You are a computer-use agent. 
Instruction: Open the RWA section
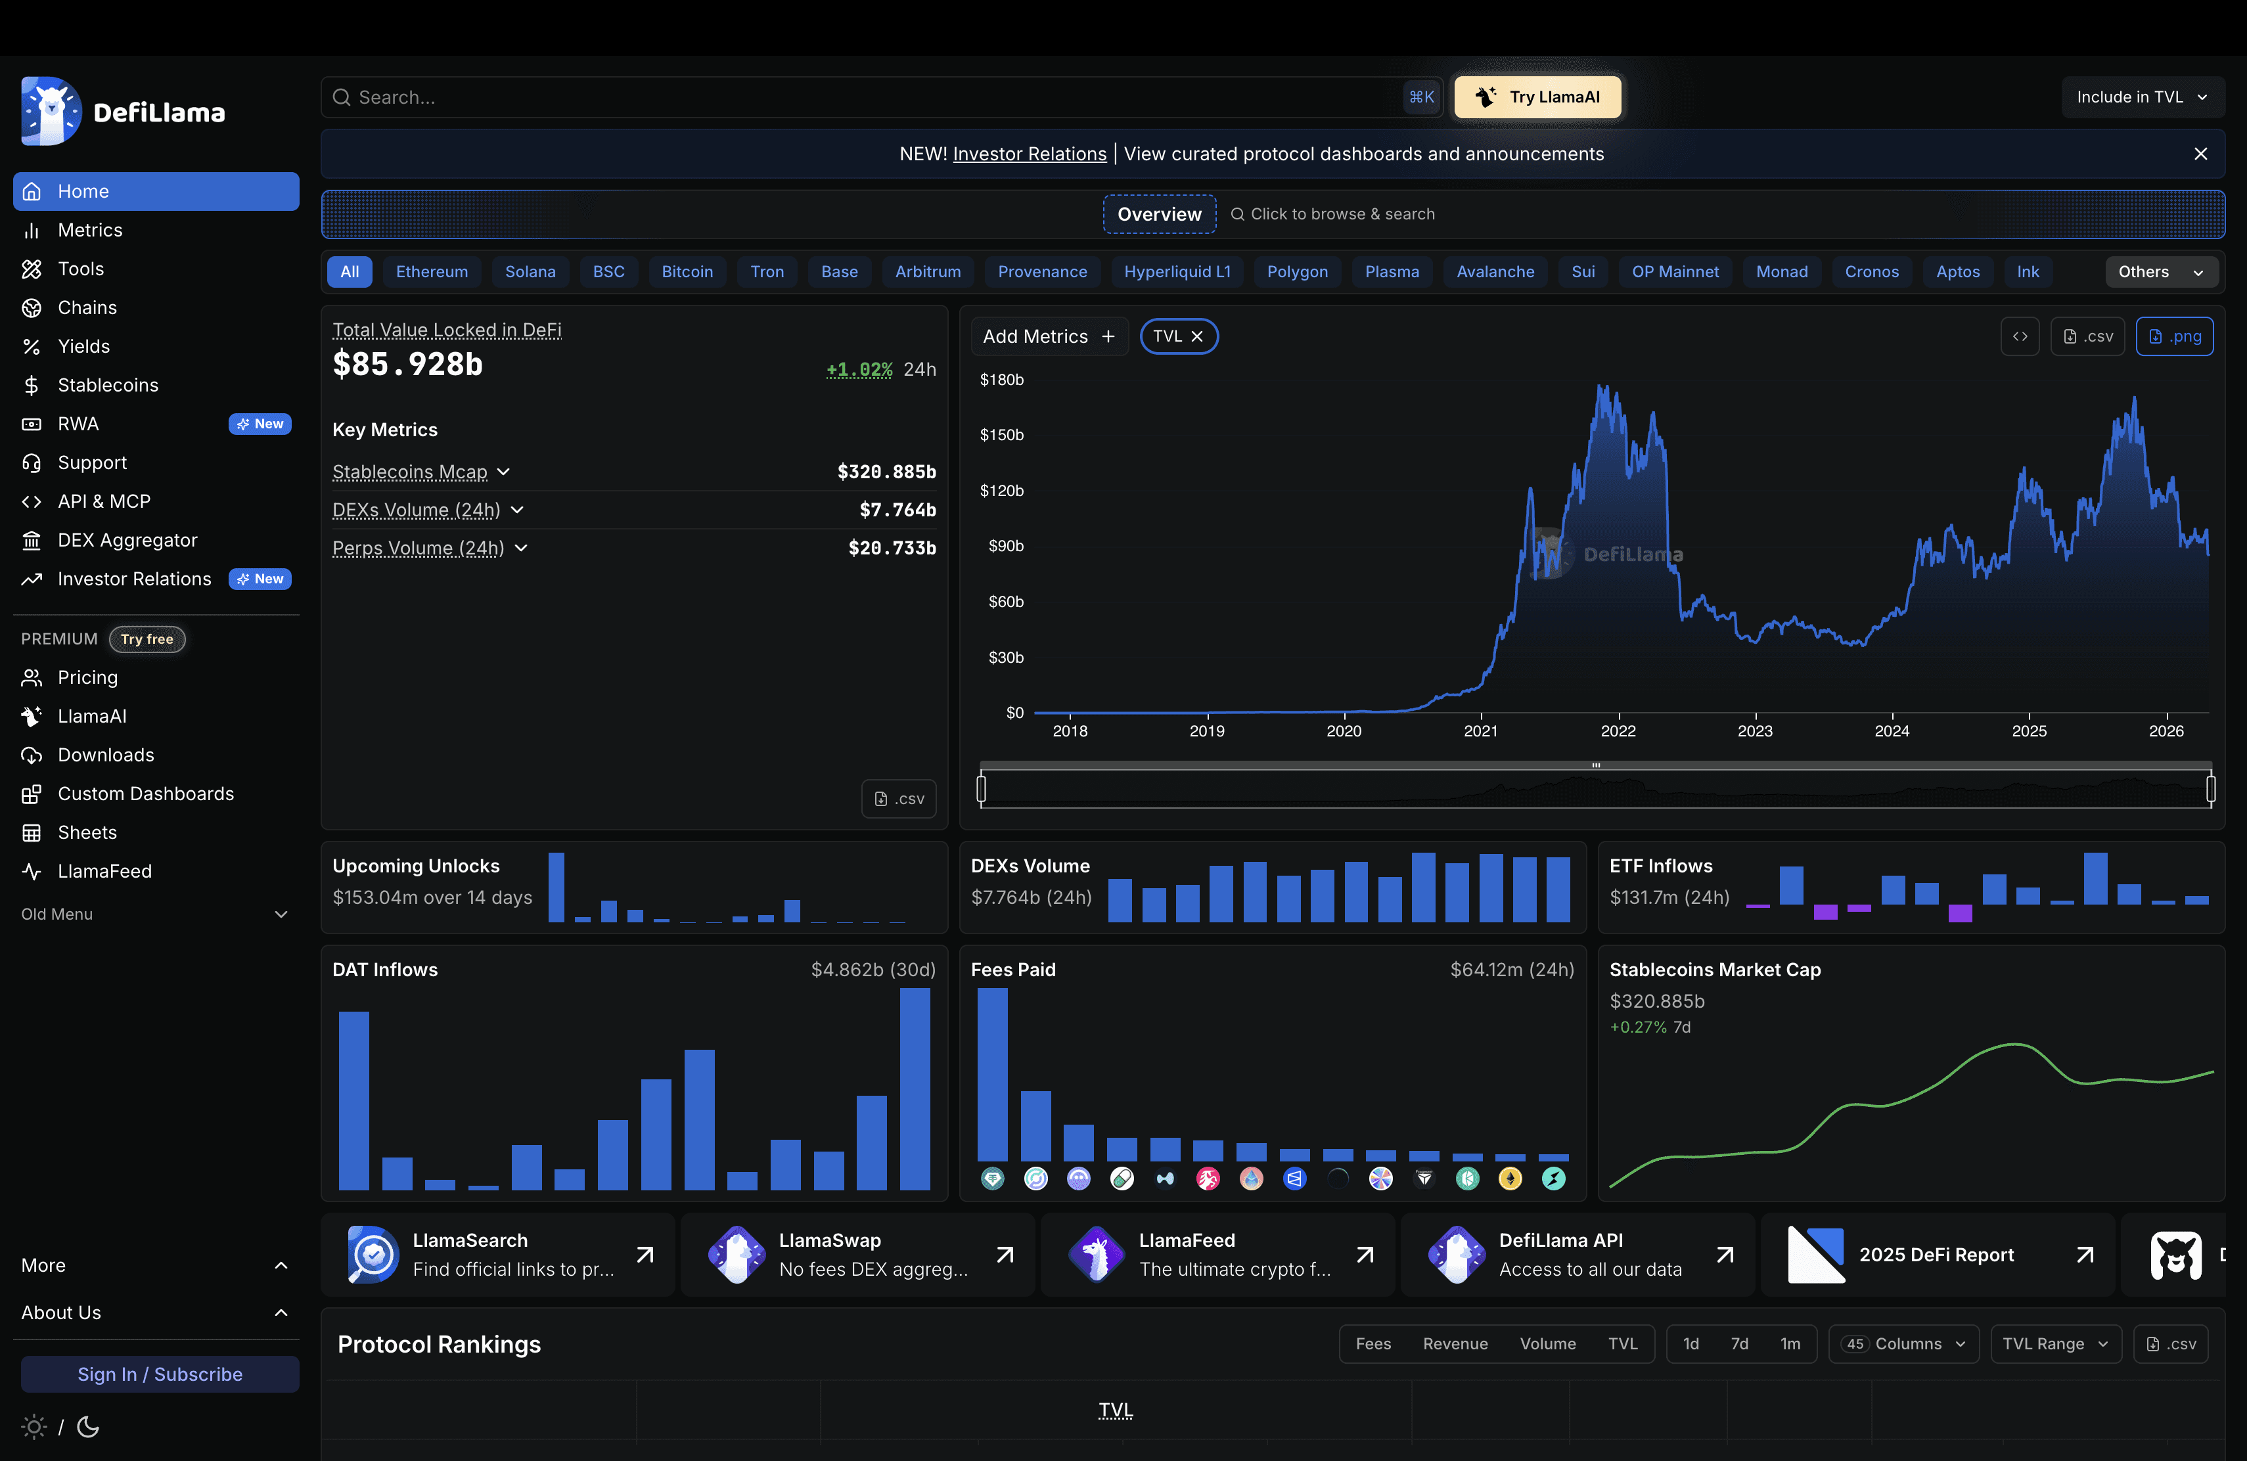click(156, 424)
